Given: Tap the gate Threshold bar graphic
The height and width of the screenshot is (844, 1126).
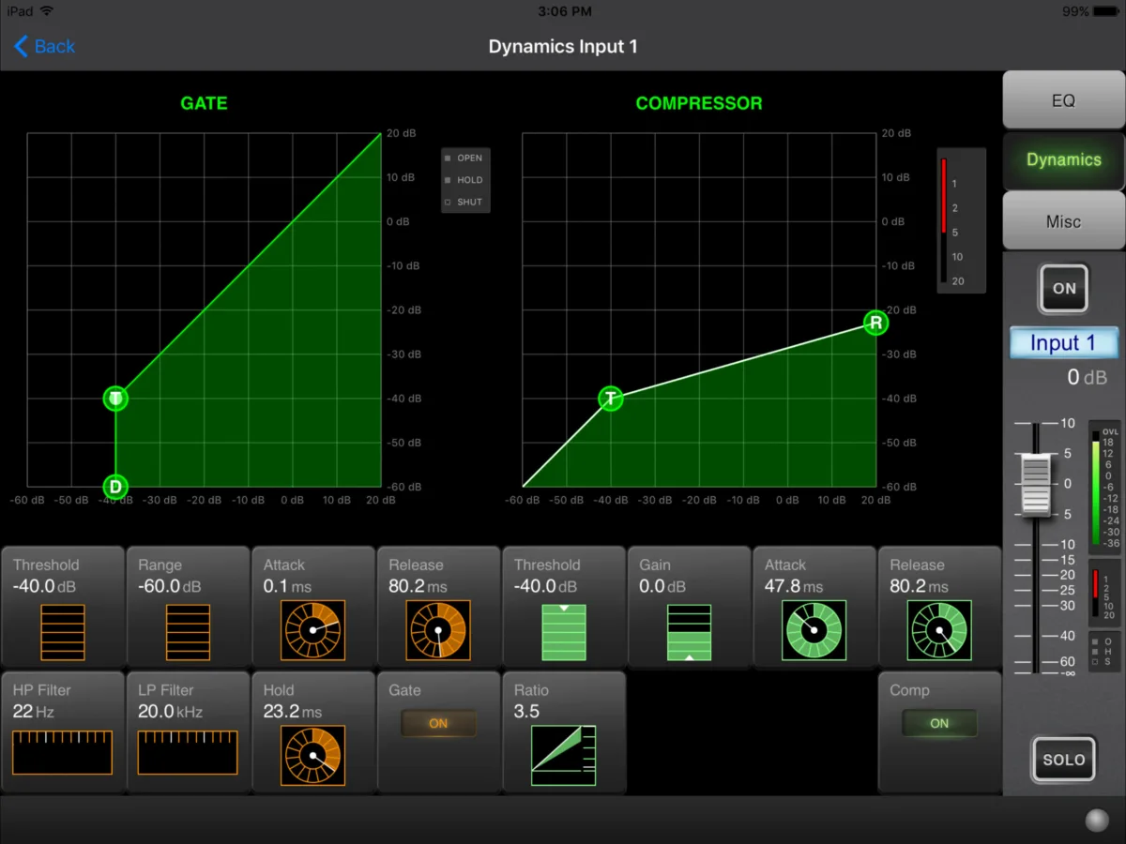Looking at the screenshot, I should click(63, 632).
